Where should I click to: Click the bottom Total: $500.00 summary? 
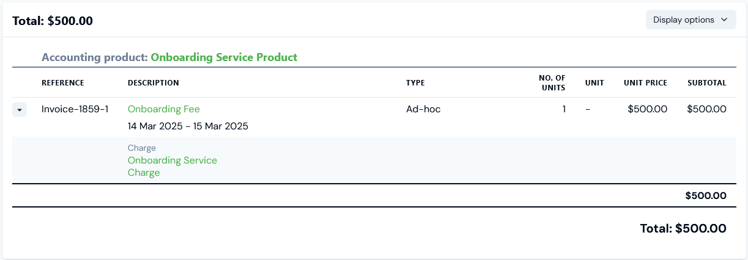[x=683, y=229]
